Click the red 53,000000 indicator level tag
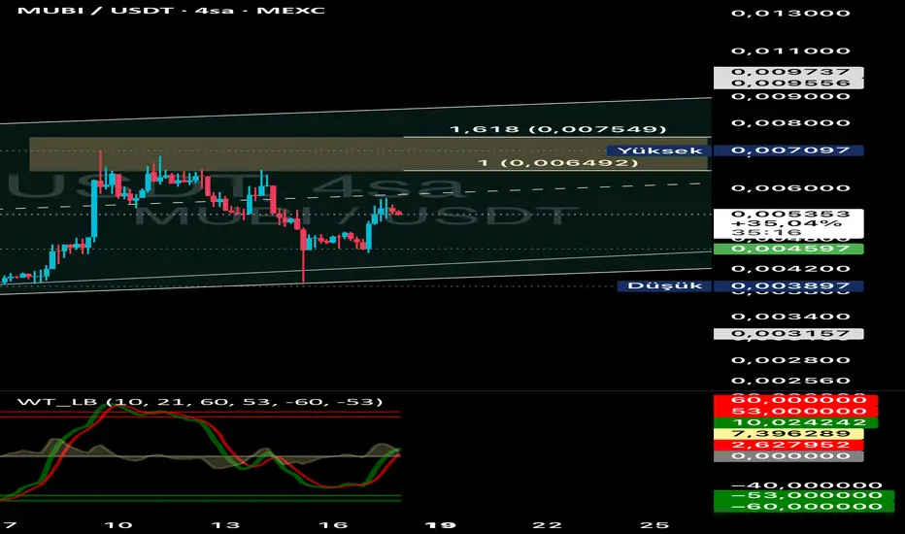This screenshot has width=905, height=534. point(795,411)
